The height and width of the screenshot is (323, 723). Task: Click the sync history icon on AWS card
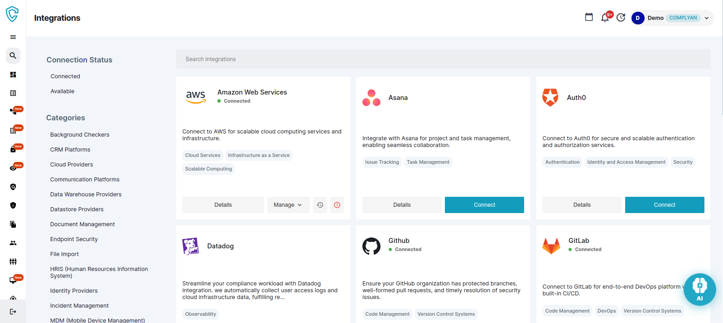(320, 205)
